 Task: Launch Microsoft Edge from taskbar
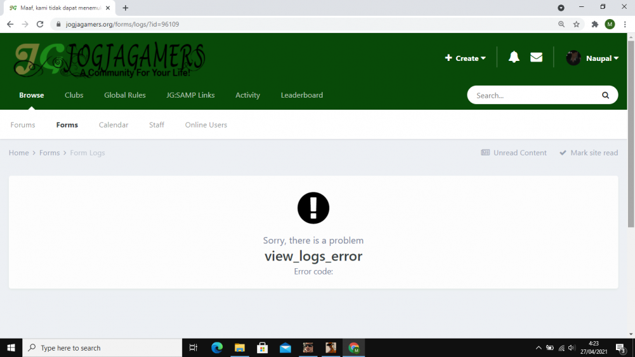(217, 347)
